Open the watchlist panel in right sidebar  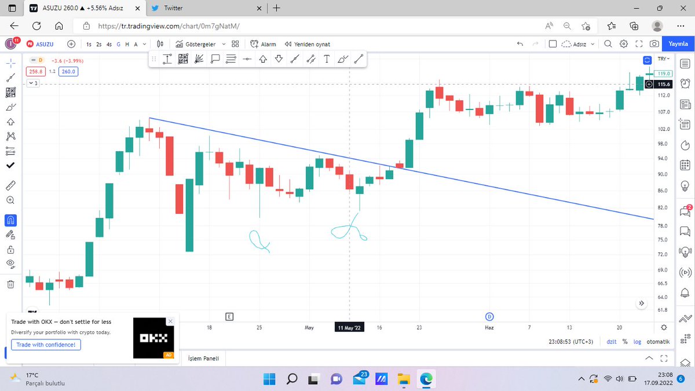click(x=685, y=63)
